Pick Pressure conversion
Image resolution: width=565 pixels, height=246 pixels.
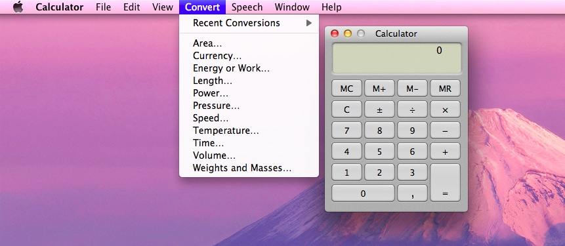[x=249, y=106]
